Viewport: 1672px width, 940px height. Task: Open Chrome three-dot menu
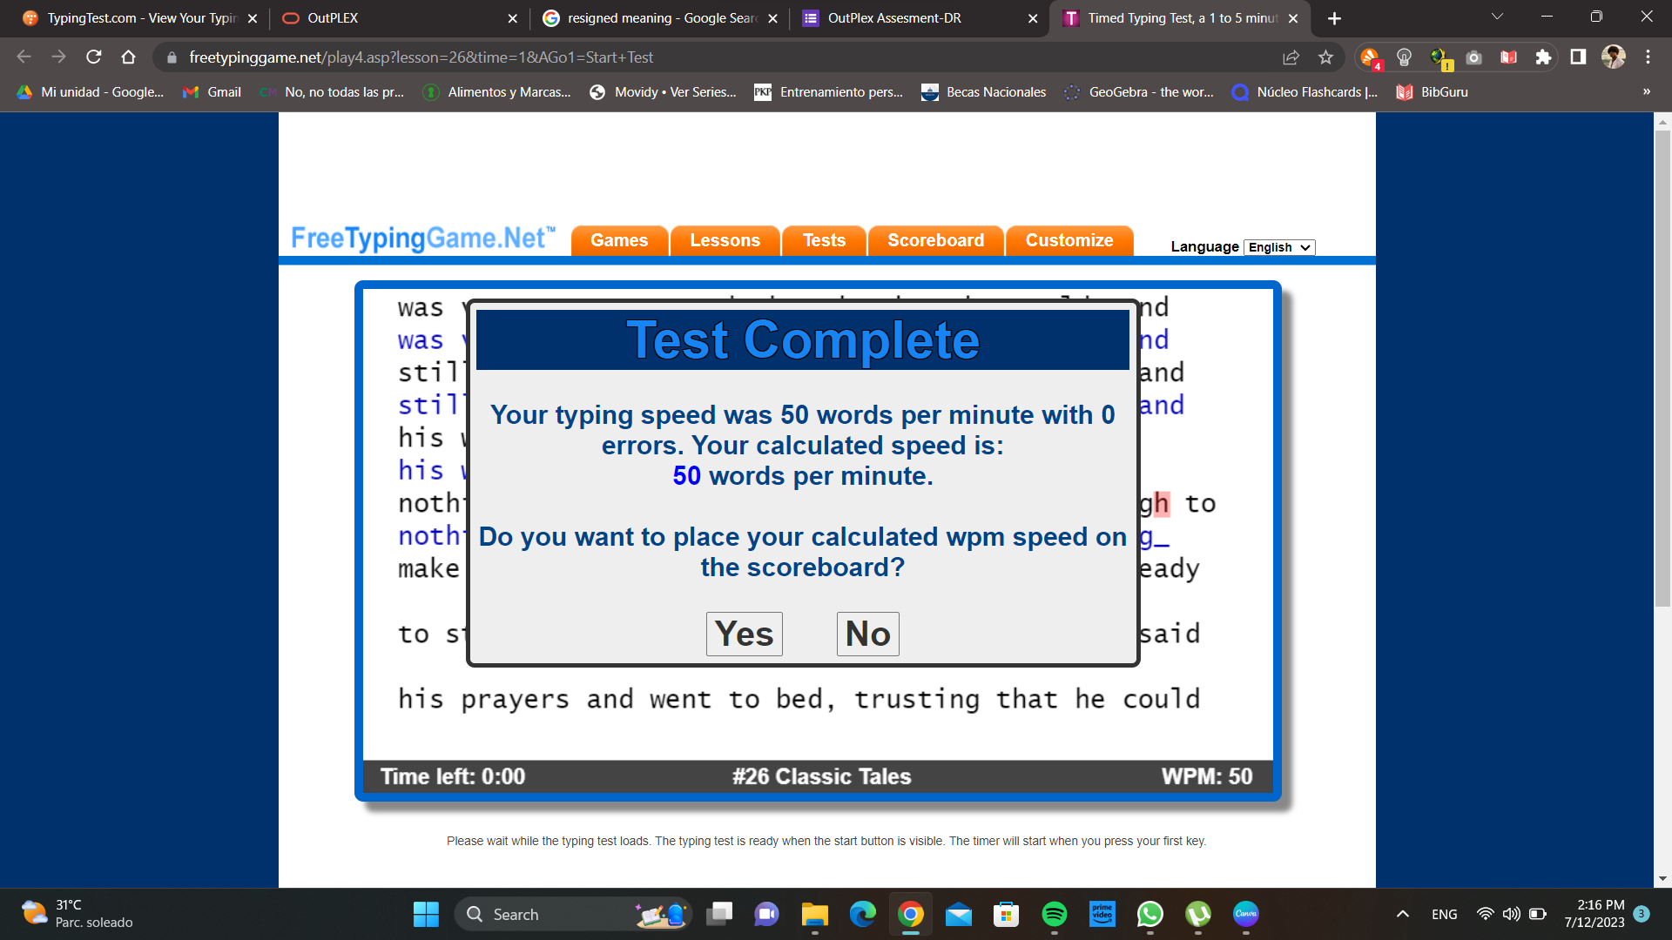tap(1648, 57)
